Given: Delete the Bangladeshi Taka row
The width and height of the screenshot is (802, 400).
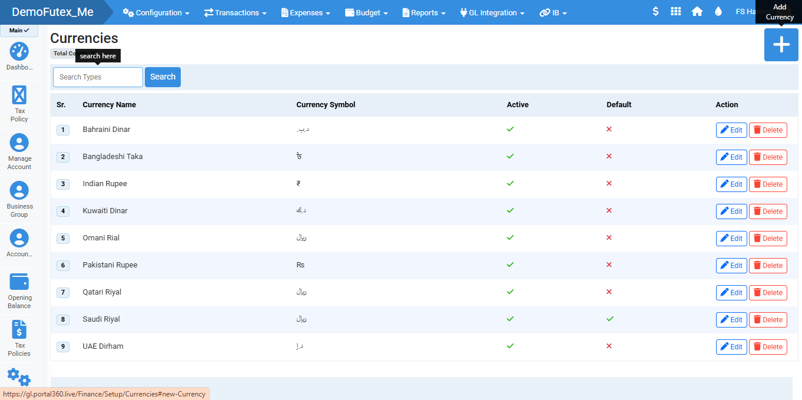Looking at the screenshot, I should (x=768, y=157).
